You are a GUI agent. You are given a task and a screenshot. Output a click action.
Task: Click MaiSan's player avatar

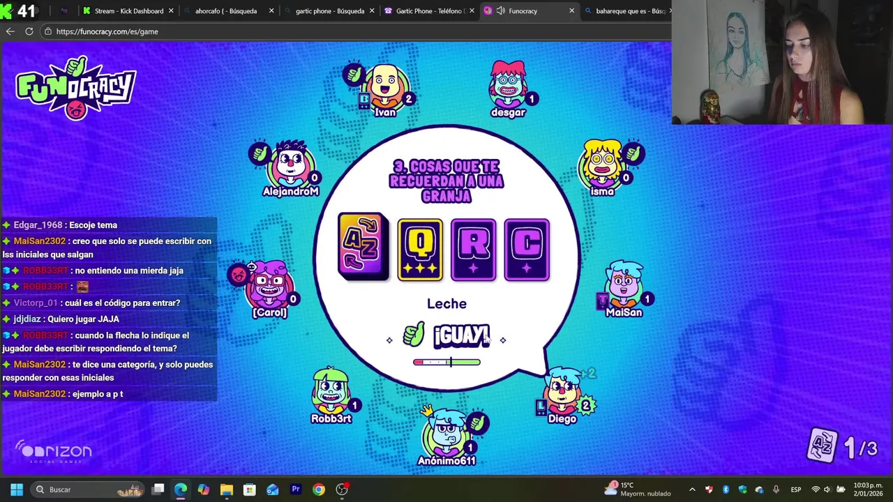click(623, 284)
